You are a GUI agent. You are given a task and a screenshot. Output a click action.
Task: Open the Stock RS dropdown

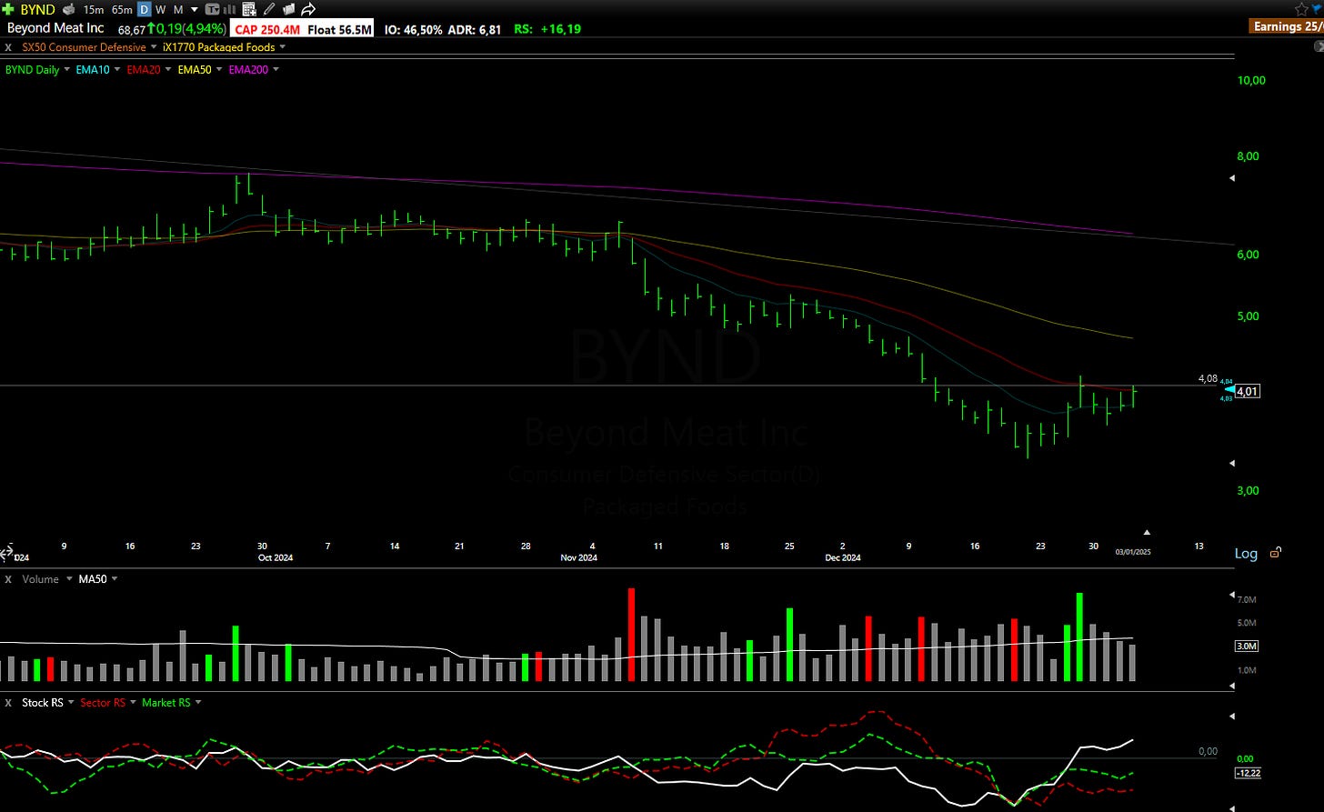click(70, 703)
